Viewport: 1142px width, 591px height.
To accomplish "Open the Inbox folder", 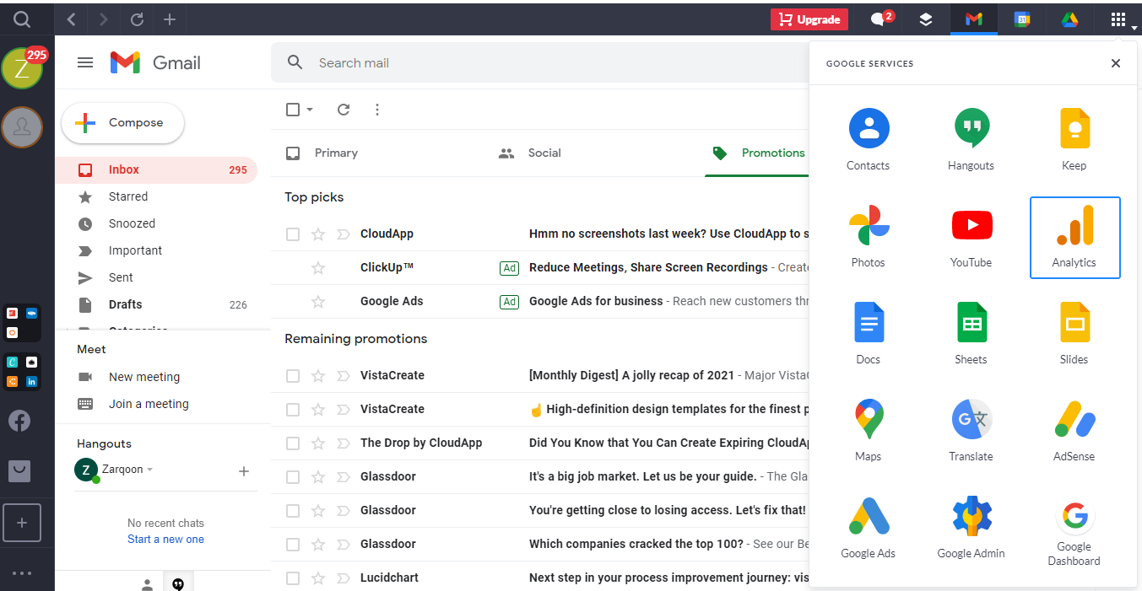I will [x=156, y=169].
